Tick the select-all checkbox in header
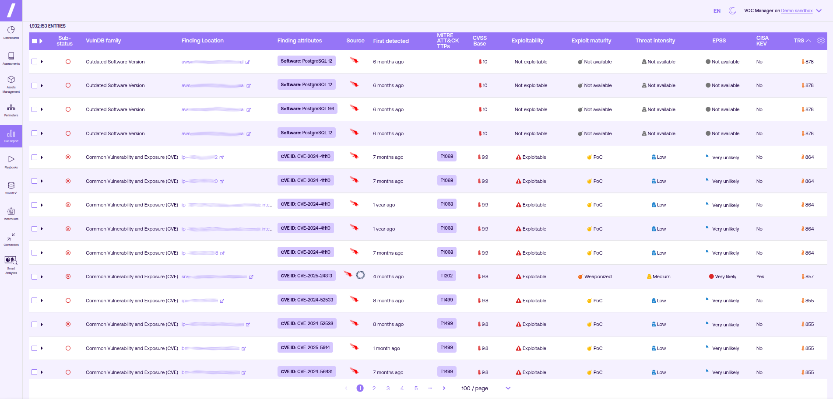Screen dimensions: 833x399 click(x=34, y=41)
